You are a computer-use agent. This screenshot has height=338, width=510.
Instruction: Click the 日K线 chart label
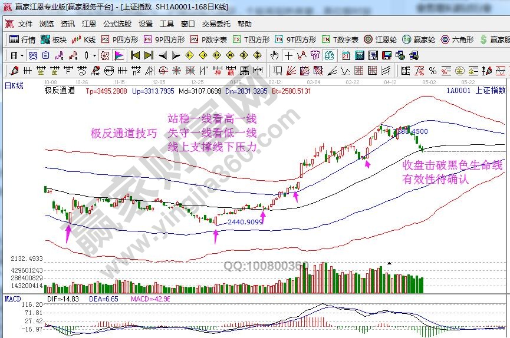[x=14, y=85]
